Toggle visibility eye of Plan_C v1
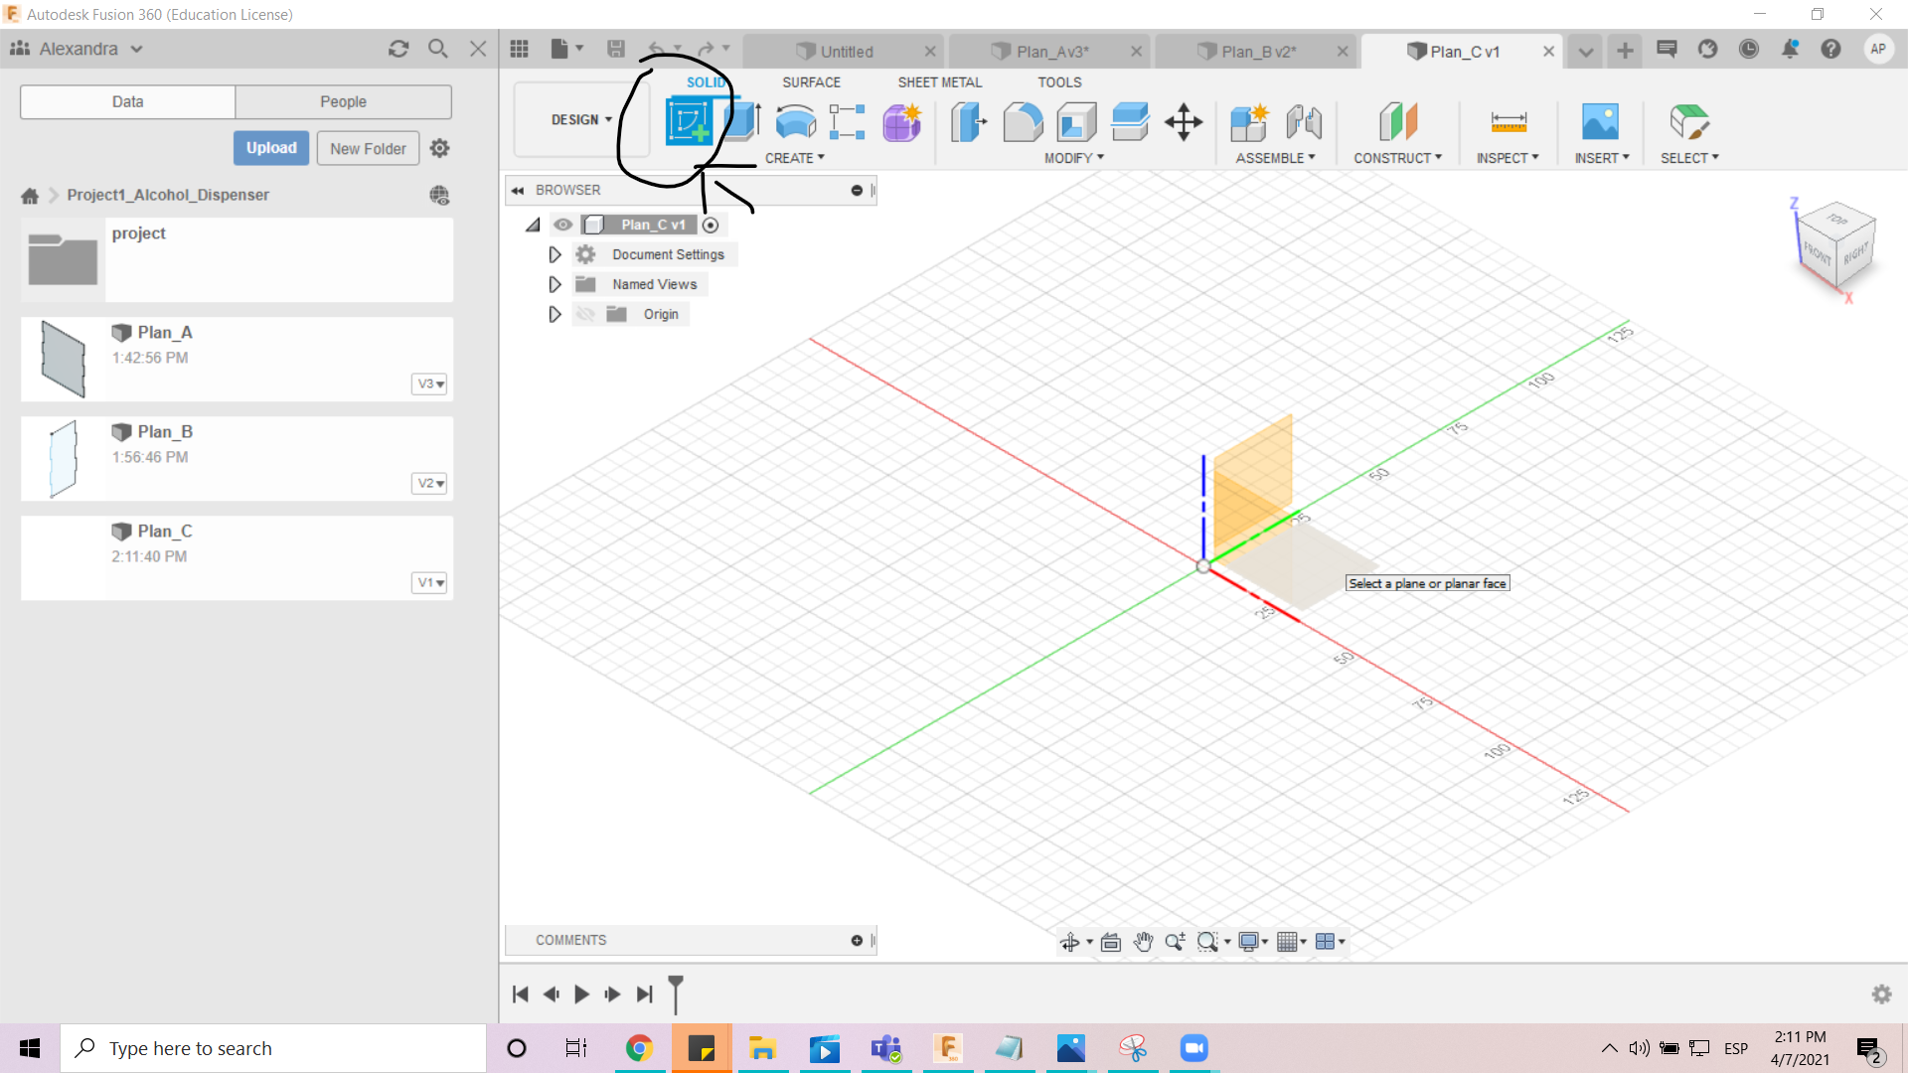The width and height of the screenshot is (1908, 1073). (563, 225)
